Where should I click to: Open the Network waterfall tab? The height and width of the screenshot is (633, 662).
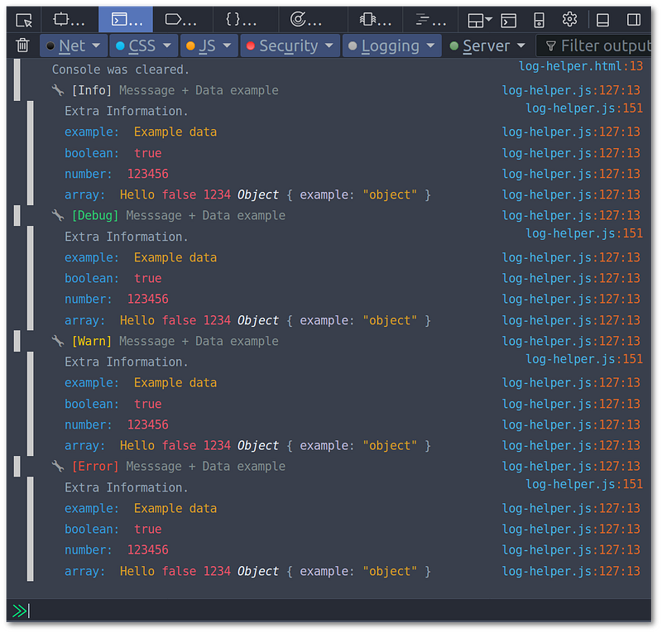[430, 19]
